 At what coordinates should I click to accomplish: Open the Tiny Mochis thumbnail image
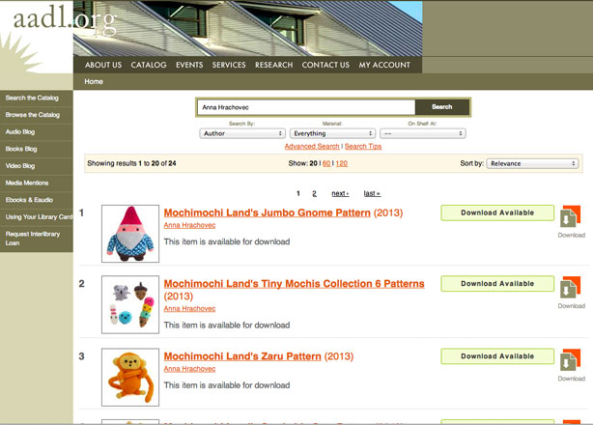(x=129, y=304)
